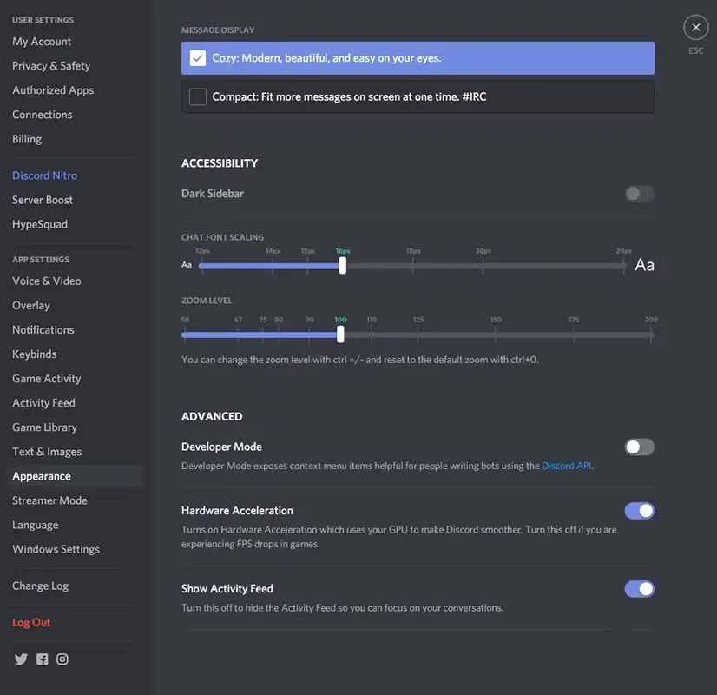Open the Facebook social link icon
Screen dimensions: 717x695
coord(42,659)
